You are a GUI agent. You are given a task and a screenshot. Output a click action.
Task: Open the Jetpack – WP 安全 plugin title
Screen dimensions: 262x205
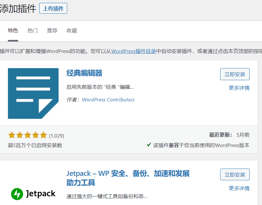[128, 178]
